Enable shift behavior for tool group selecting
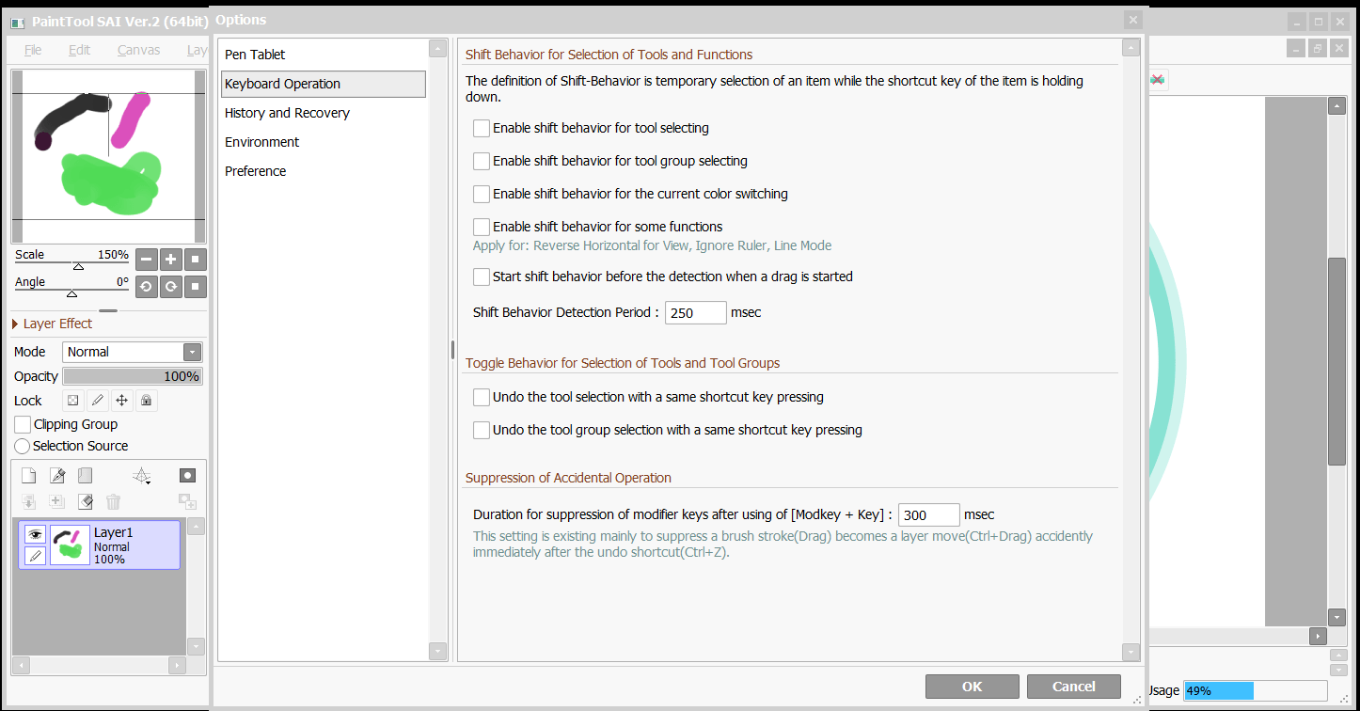The width and height of the screenshot is (1360, 711). tap(482, 161)
